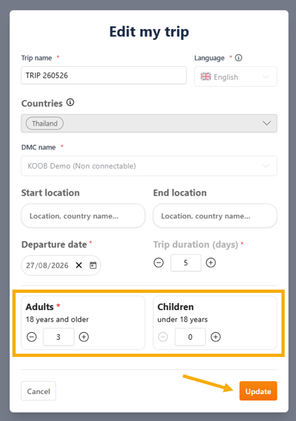Screen dimensions: 296x421
Task: Open the Language dropdown showing English
Action: coord(235,76)
